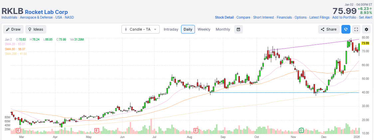Click the earnings marker in August
The image size is (374, 140).
(x=196, y=130)
